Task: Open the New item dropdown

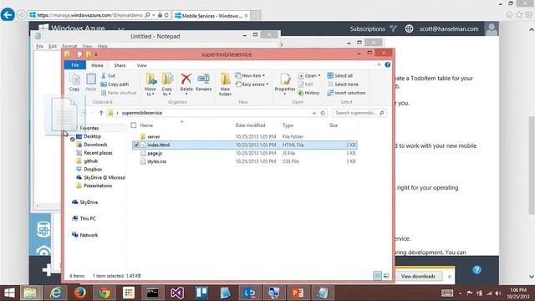Action: point(250,75)
